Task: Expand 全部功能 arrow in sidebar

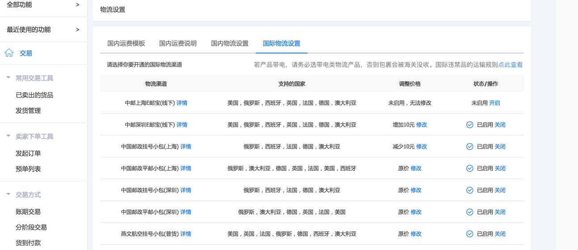Action: click(78, 4)
